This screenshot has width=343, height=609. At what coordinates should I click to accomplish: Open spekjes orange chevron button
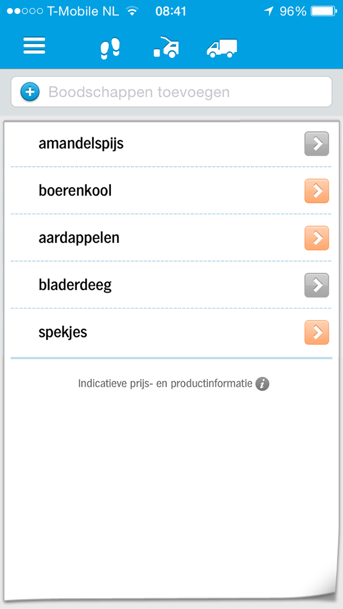click(317, 332)
